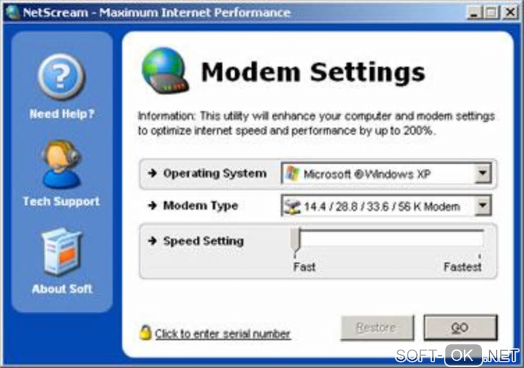Expand the Operating System dropdown arrow
This screenshot has width=524, height=368.
pyautogui.click(x=482, y=173)
